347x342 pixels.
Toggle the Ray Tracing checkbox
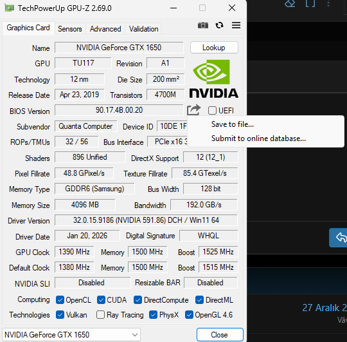(x=100, y=315)
